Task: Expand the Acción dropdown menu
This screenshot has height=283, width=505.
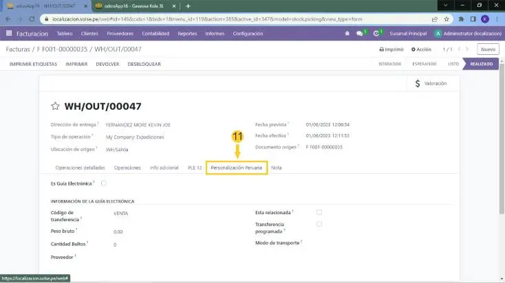Action: pos(421,49)
